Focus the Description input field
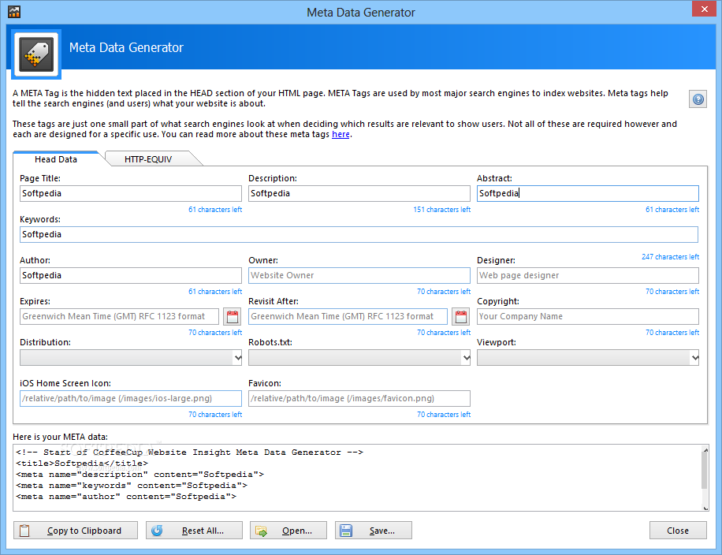 [x=359, y=193]
